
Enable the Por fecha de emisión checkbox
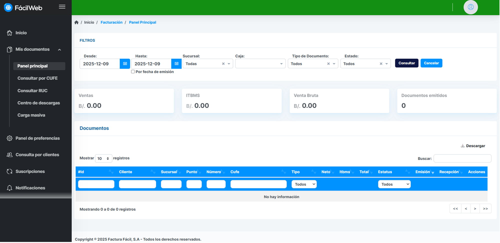point(133,72)
